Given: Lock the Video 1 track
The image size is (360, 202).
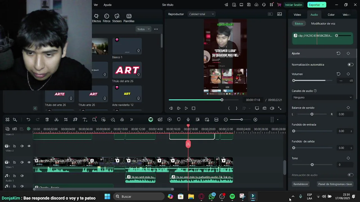Looking at the screenshot, I should 14,162.
